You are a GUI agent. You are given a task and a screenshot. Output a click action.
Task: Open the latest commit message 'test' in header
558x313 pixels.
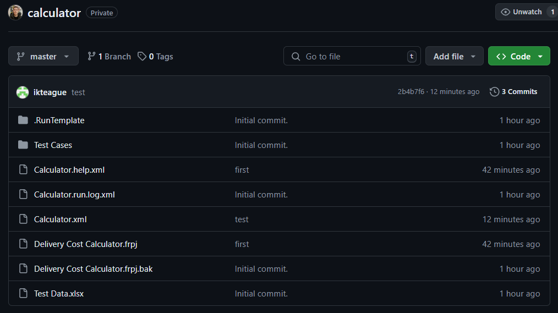tap(78, 92)
